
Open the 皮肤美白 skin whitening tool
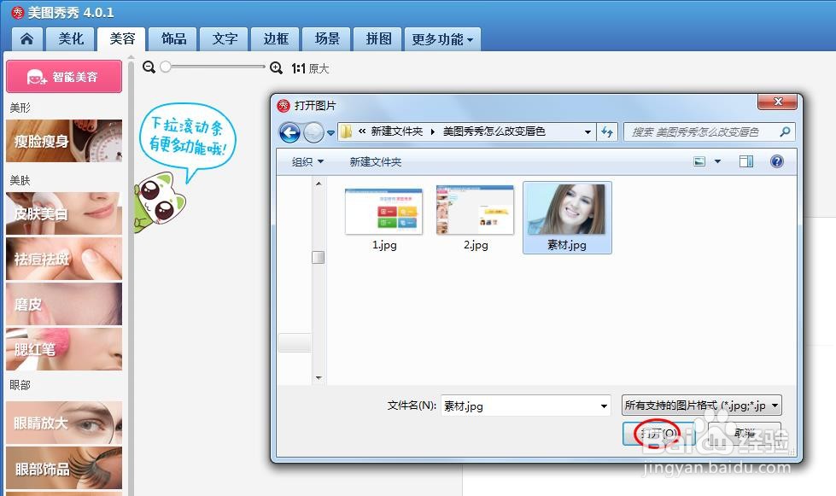(x=64, y=213)
